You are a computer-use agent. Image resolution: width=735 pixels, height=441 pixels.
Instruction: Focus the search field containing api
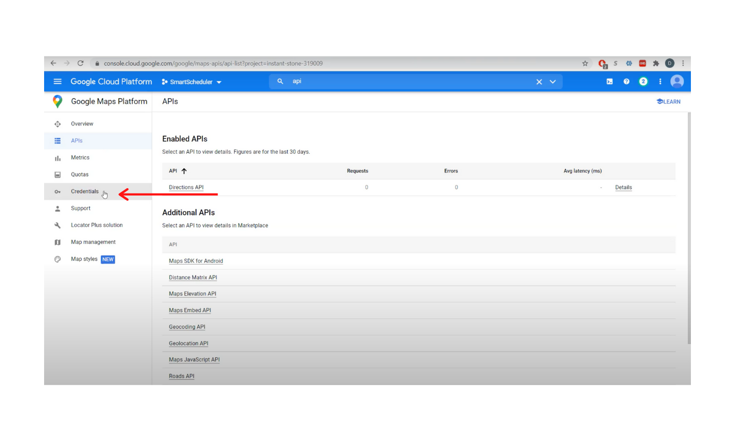(x=407, y=82)
